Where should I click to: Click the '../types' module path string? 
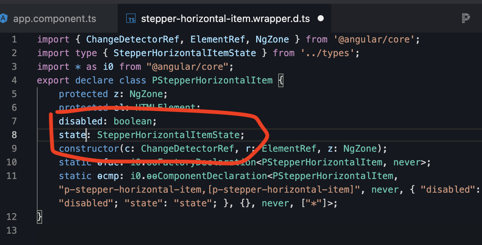pyautogui.click(x=329, y=53)
